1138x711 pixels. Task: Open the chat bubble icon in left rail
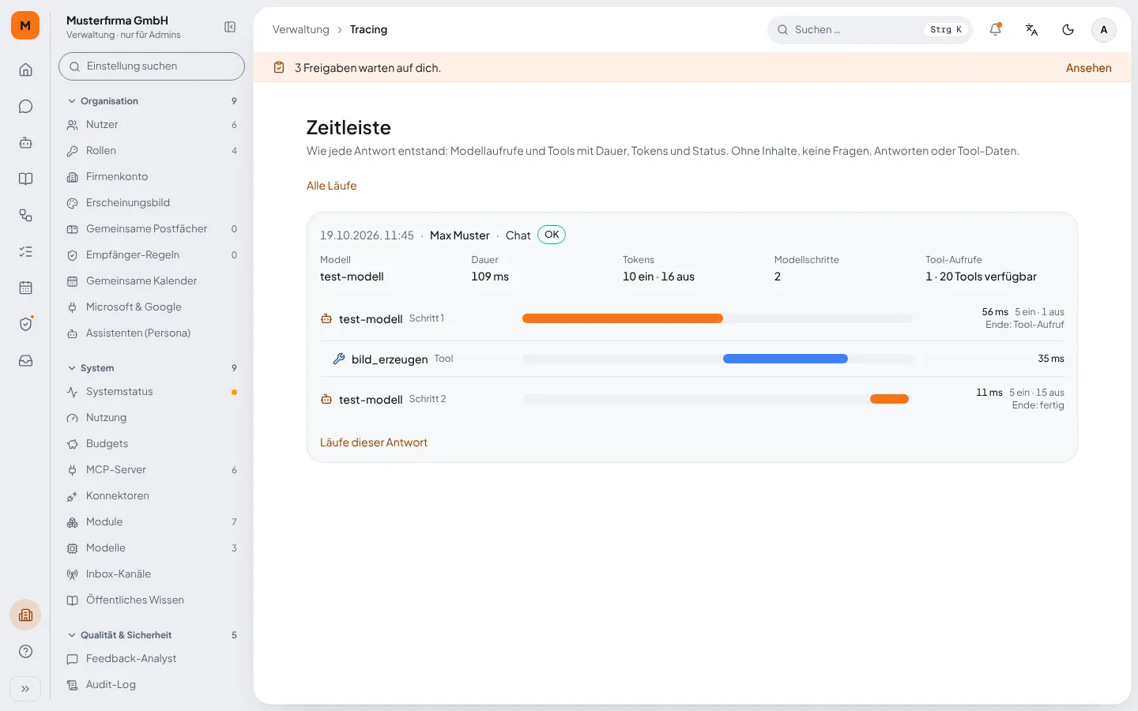[25, 106]
